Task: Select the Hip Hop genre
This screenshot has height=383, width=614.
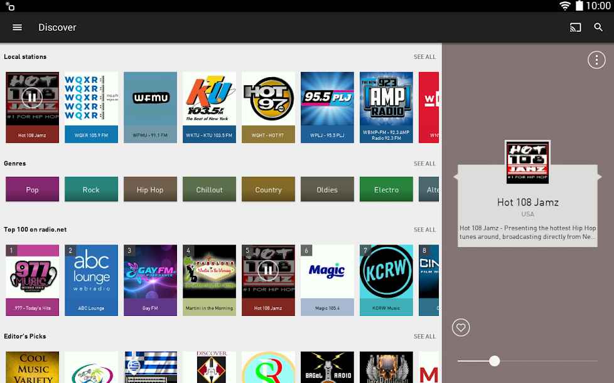Action: point(151,189)
